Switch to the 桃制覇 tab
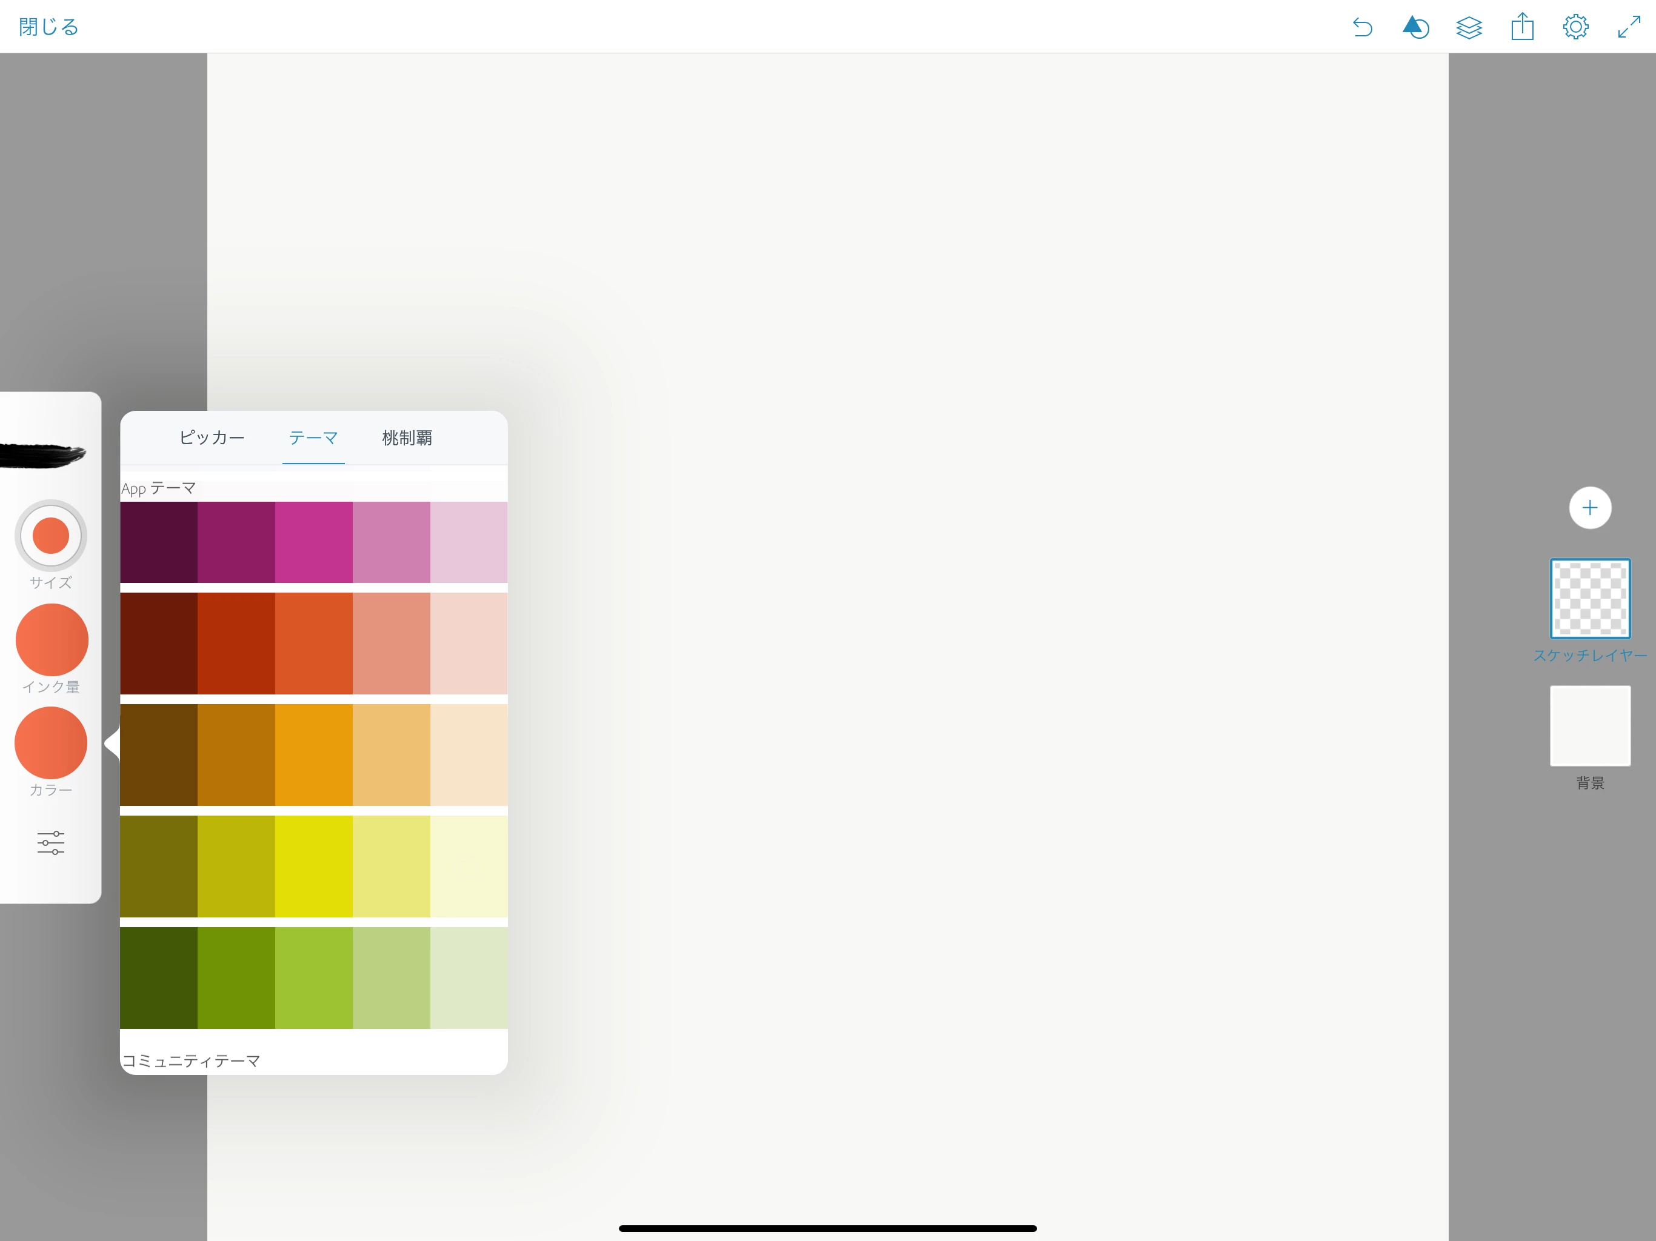 407,438
